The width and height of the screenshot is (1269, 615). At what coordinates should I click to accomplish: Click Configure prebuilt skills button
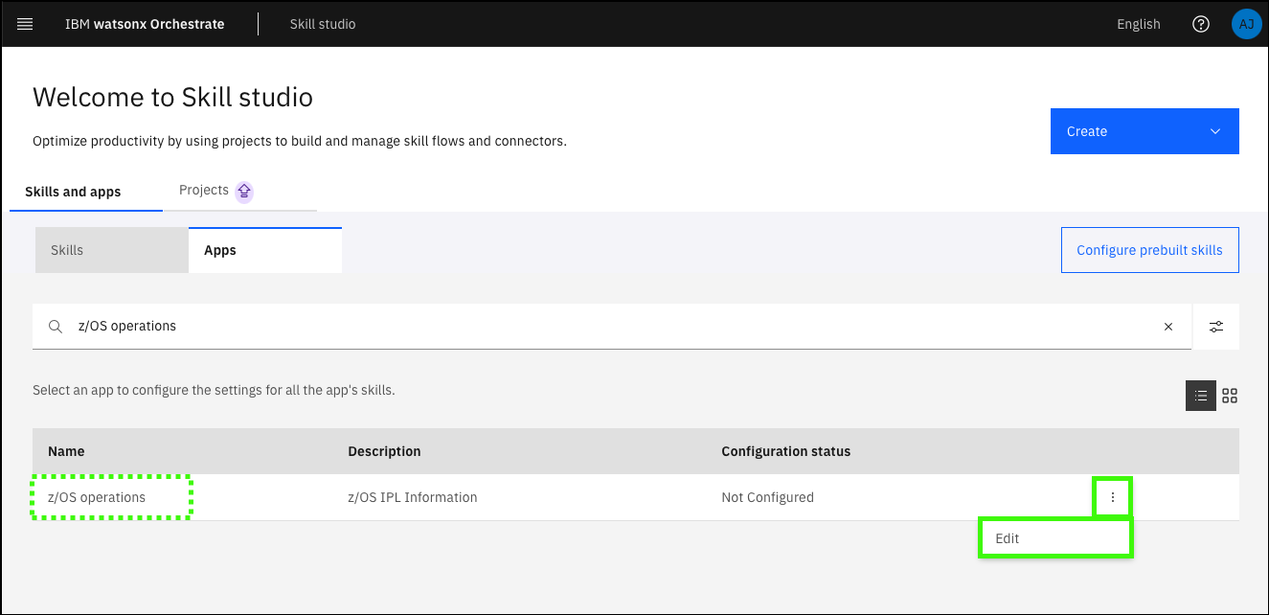(x=1149, y=250)
